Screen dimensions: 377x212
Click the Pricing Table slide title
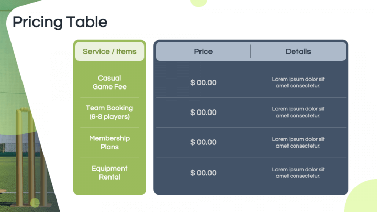point(60,22)
